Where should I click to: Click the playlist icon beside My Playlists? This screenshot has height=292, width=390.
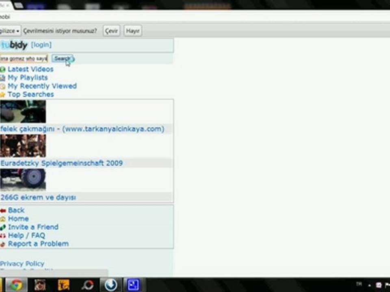pyautogui.click(x=2, y=78)
